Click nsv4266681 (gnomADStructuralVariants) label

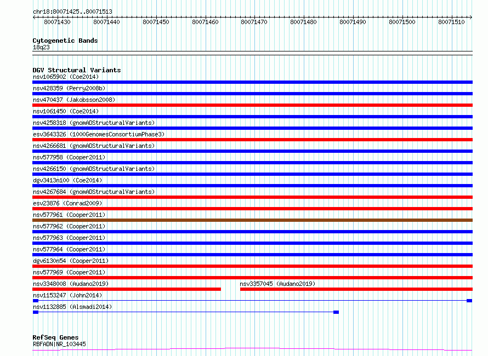click(94, 146)
